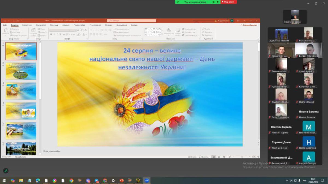Screen dimensions: 328x184
Task: Switch to the Вставлення ribbon tab
Action: pos(27,25)
